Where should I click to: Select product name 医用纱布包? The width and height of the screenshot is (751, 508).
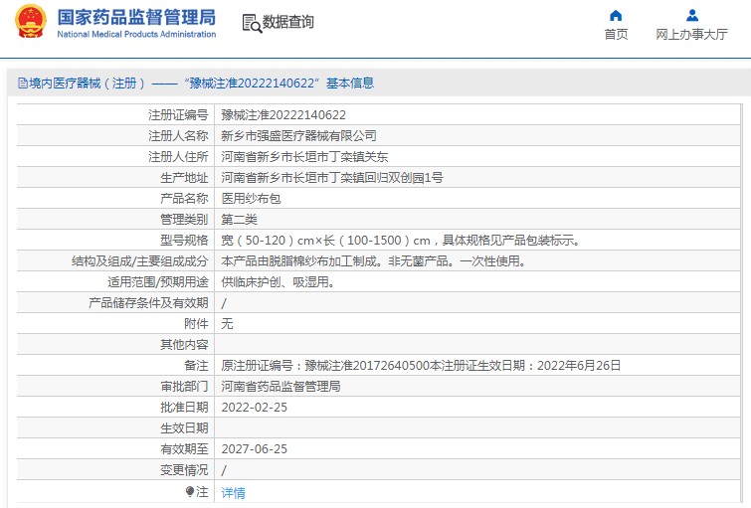251,198
